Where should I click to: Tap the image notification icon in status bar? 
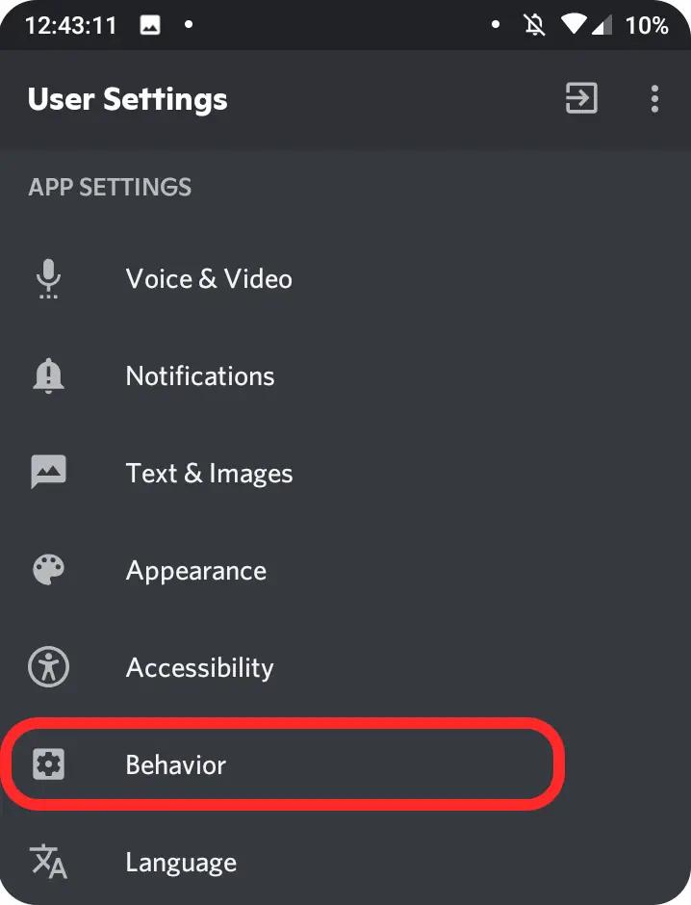coord(150,25)
